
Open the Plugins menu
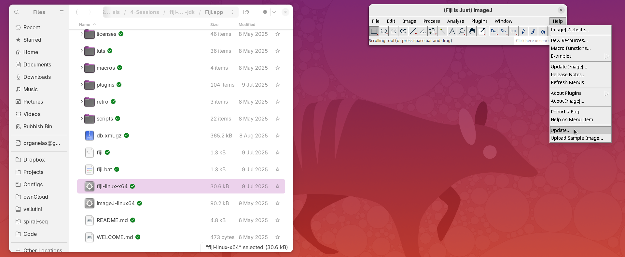point(479,21)
